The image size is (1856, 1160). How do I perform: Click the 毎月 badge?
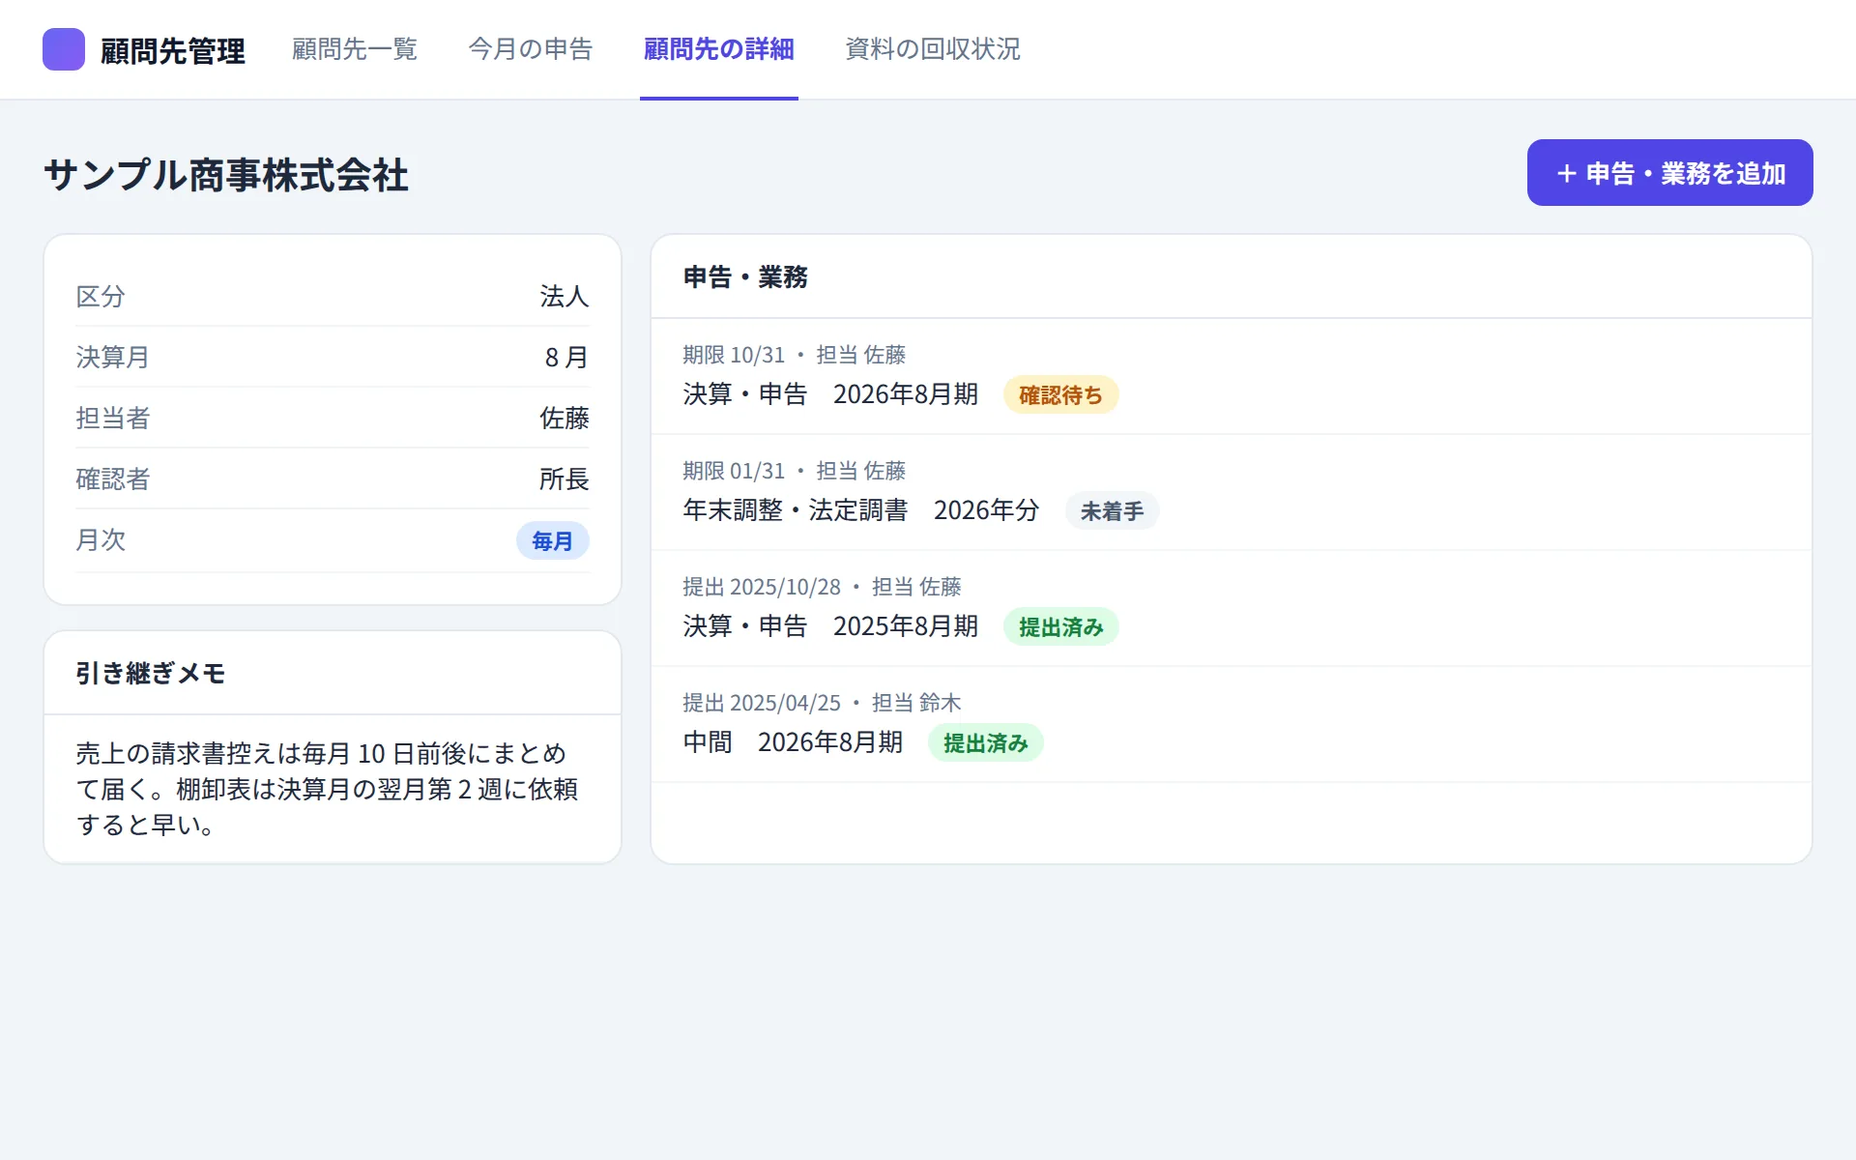click(x=553, y=541)
